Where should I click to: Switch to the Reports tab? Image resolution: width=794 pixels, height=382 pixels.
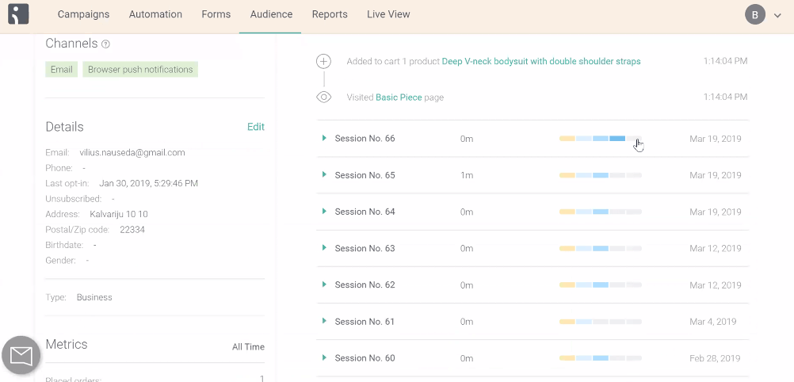[330, 14]
